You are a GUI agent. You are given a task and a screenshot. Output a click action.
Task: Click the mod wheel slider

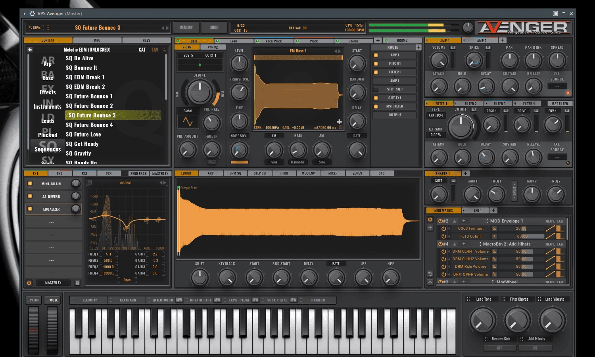(x=52, y=330)
